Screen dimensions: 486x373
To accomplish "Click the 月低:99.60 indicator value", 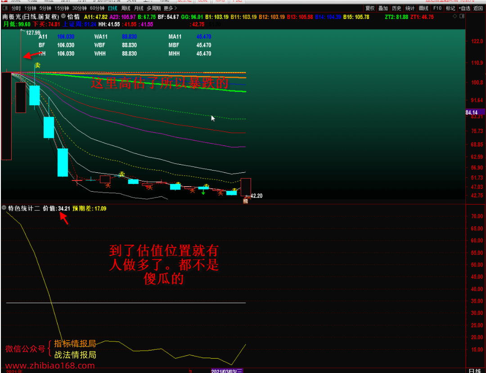I will point(17,24).
